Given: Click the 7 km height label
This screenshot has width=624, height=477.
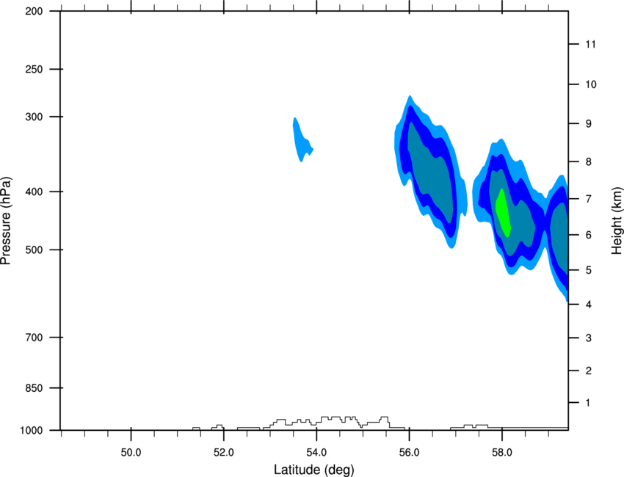Looking at the screenshot, I should coord(589,199).
